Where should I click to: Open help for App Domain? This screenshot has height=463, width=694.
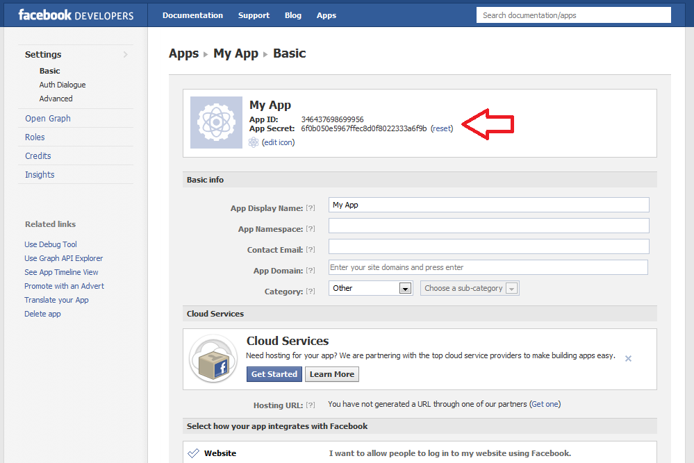click(311, 270)
